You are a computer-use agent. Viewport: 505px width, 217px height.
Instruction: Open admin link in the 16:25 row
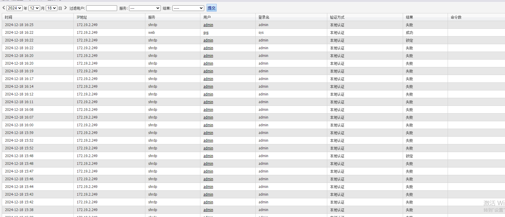point(208,25)
